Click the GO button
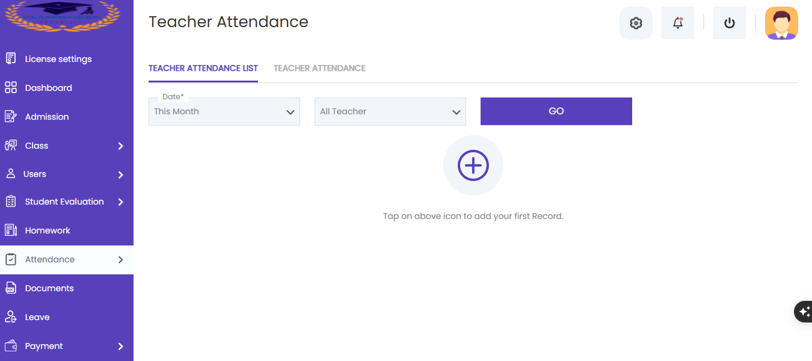Image resolution: width=812 pixels, height=361 pixels. point(556,111)
